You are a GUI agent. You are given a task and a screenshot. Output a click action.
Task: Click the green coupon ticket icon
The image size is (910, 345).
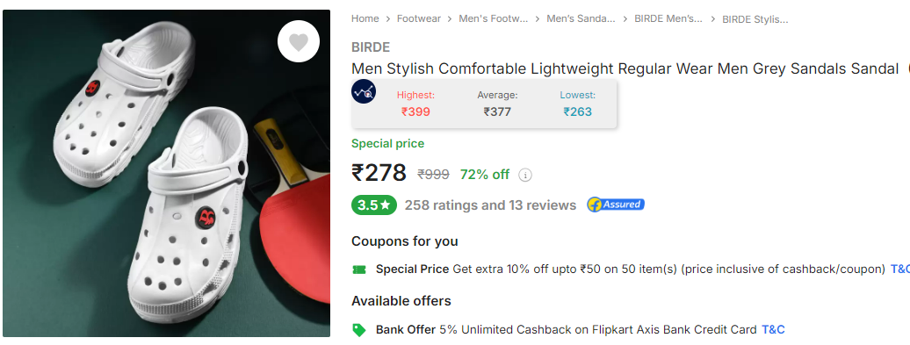coord(359,269)
